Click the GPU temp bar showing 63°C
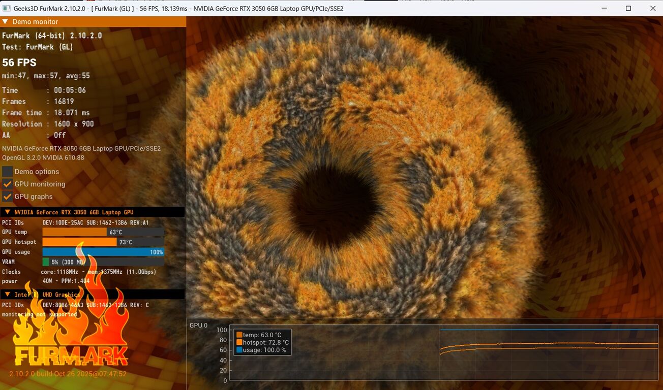 (103, 232)
